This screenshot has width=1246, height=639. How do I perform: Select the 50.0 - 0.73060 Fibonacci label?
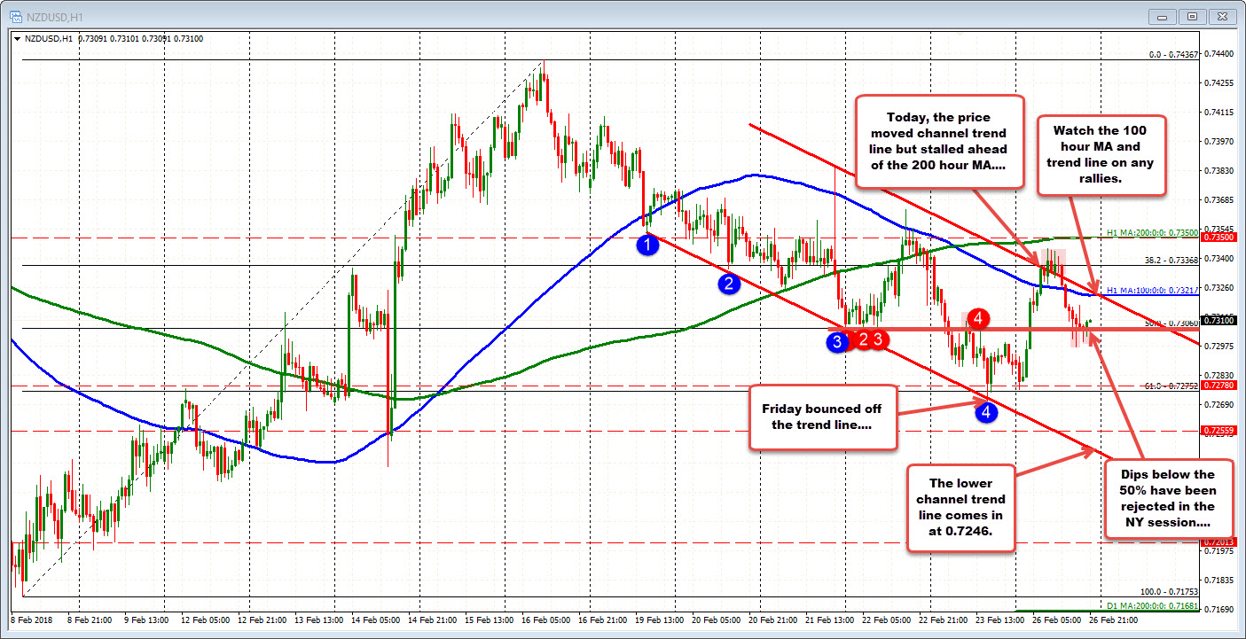pos(1172,323)
